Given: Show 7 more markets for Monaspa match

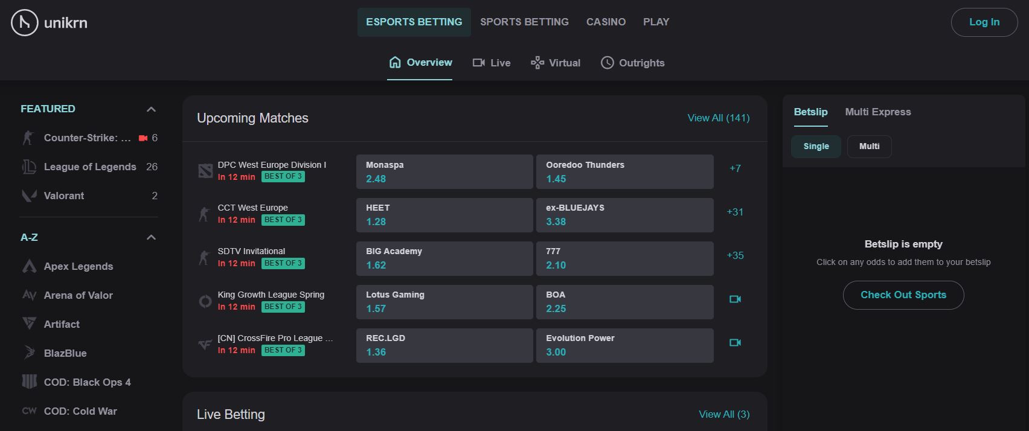Looking at the screenshot, I should pos(735,168).
